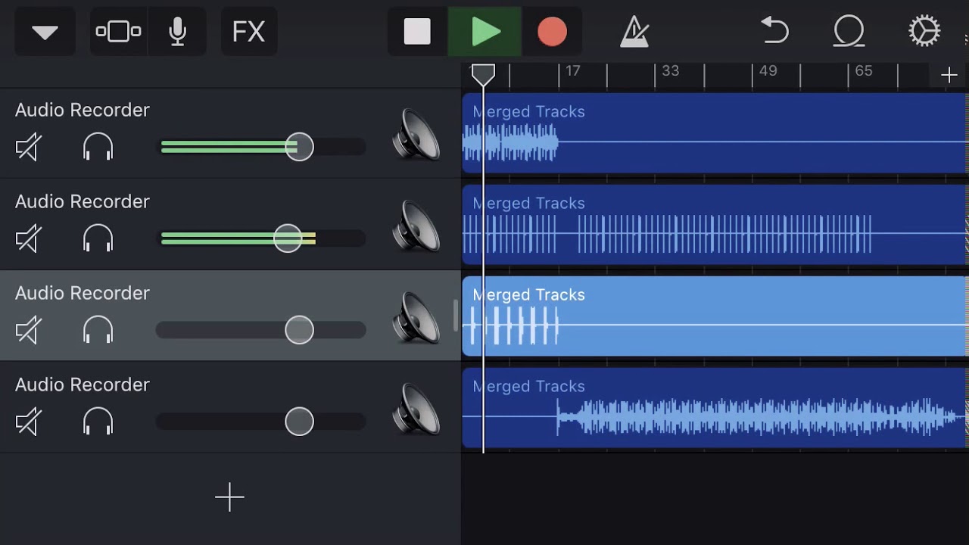
Task: Stop playback with the square button
Action: (417, 32)
